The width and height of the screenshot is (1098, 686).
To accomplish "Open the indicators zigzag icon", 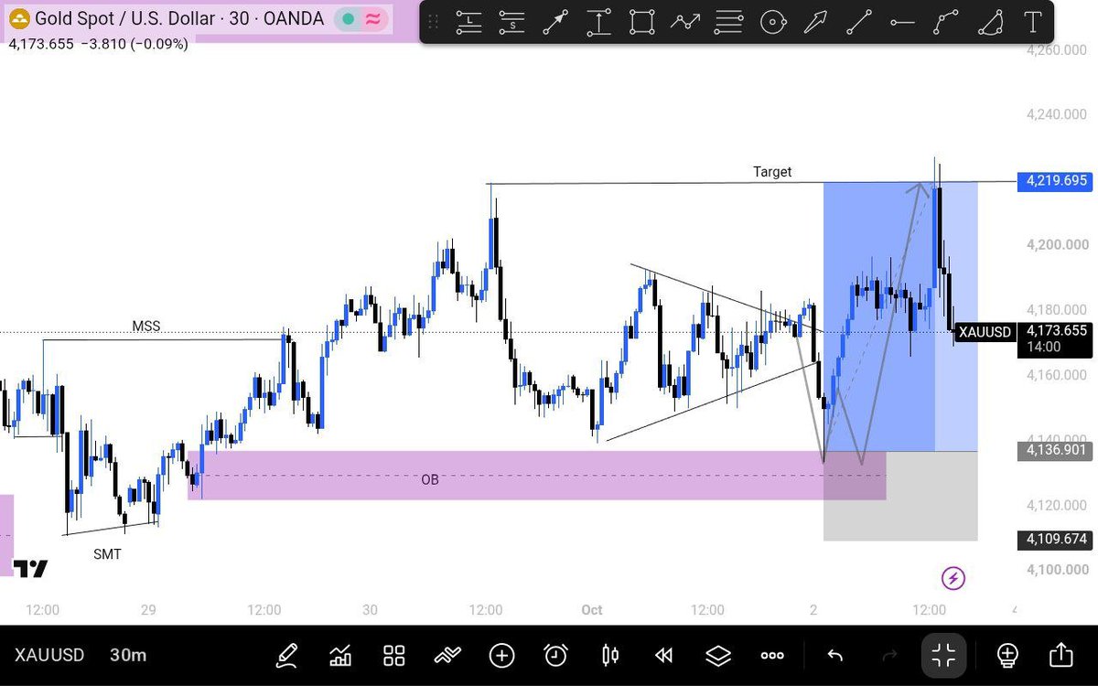I will 447,655.
